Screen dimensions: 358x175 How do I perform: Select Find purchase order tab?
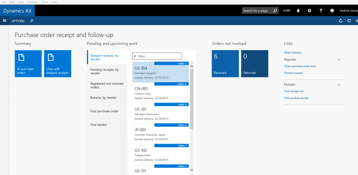tap(107, 111)
